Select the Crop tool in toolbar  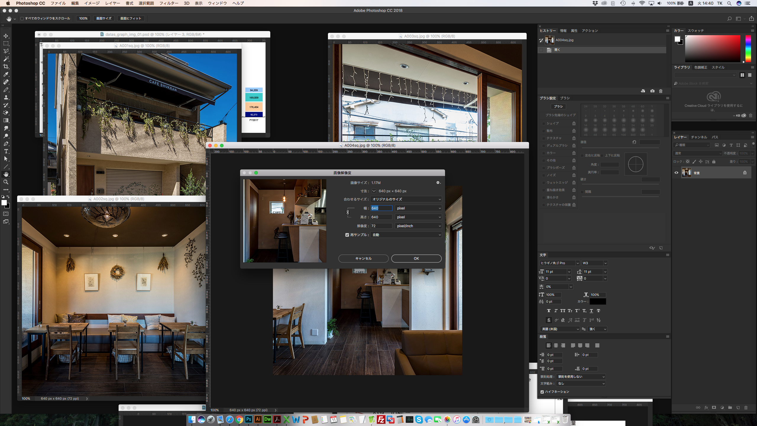[x=6, y=67]
